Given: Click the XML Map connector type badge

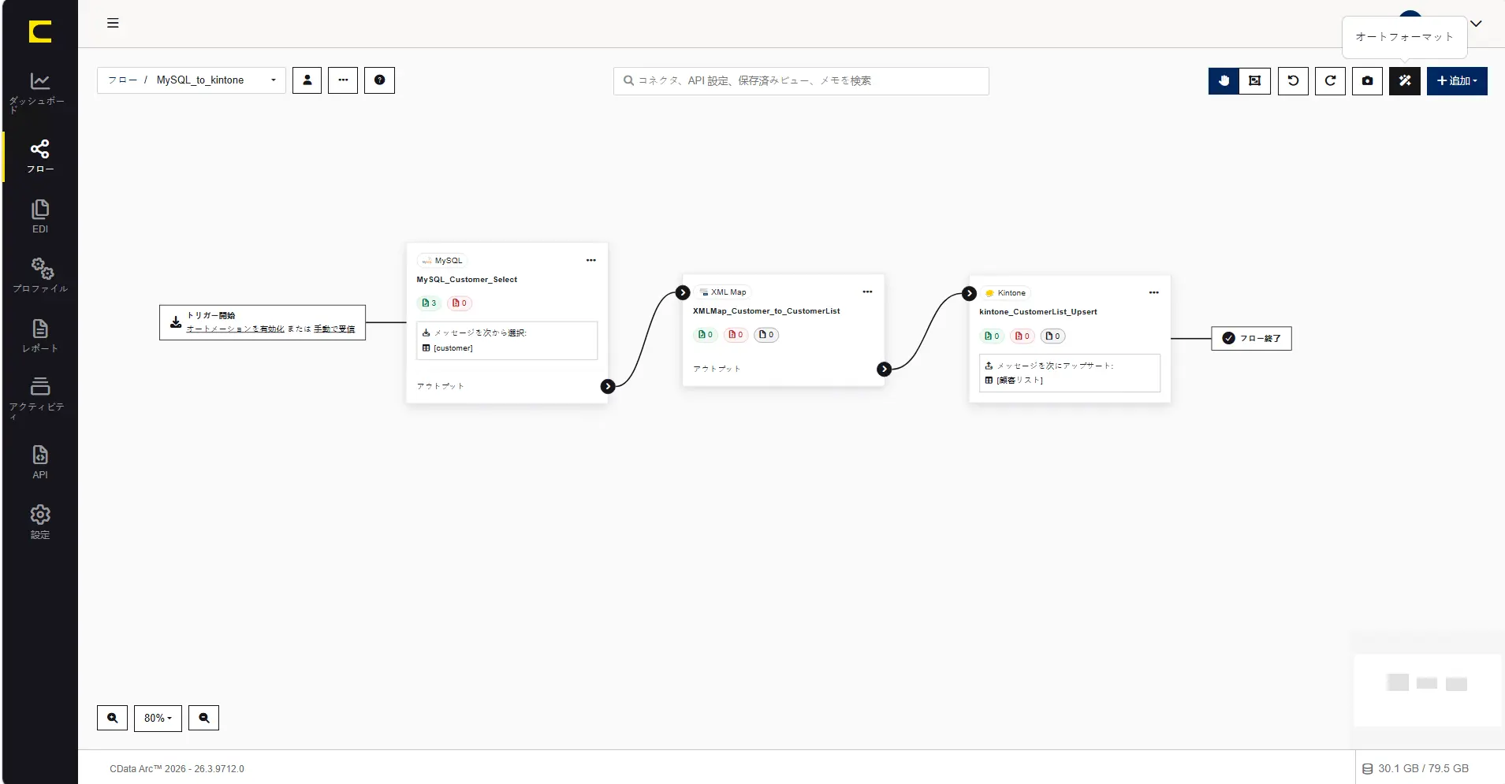Looking at the screenshot, I should pos(722,292).
